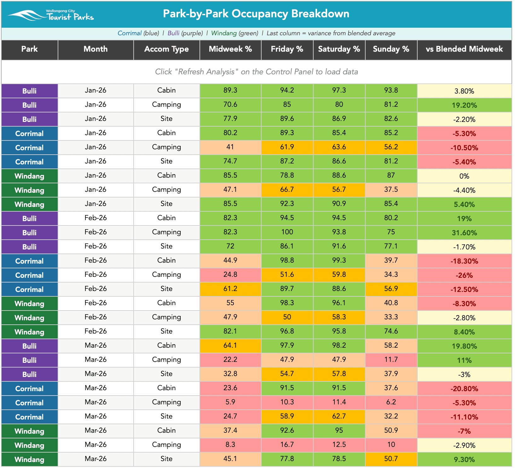This screenshot has width=515, height=468.
Task: Select the Corrimal Jan-26 Camping park cell
Action: (x=30, y=148)
